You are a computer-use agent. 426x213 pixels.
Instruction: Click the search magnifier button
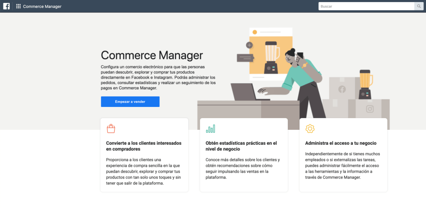(419, 6)
